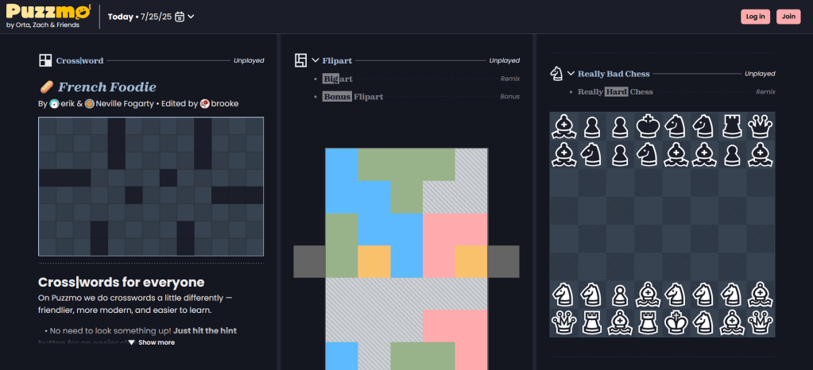Click the Log in button
Screen dimensions: 813x370
point(755,17)
